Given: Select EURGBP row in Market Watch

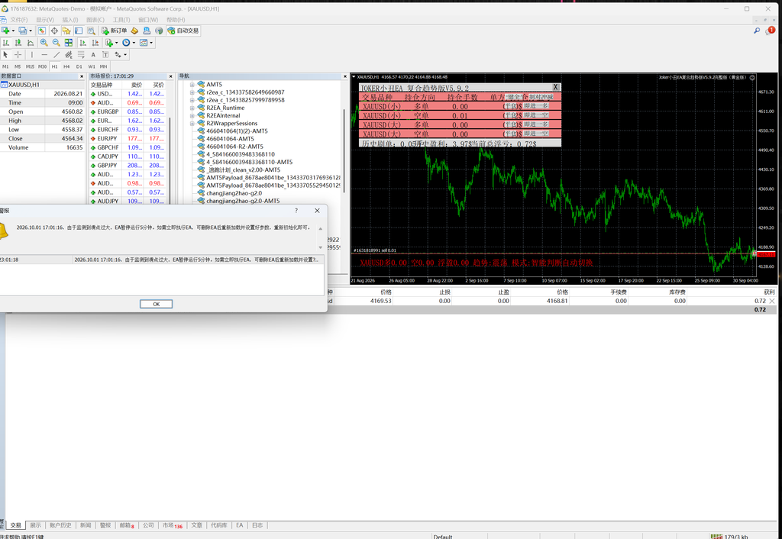Looking at the screenshot, I should 128,111.
